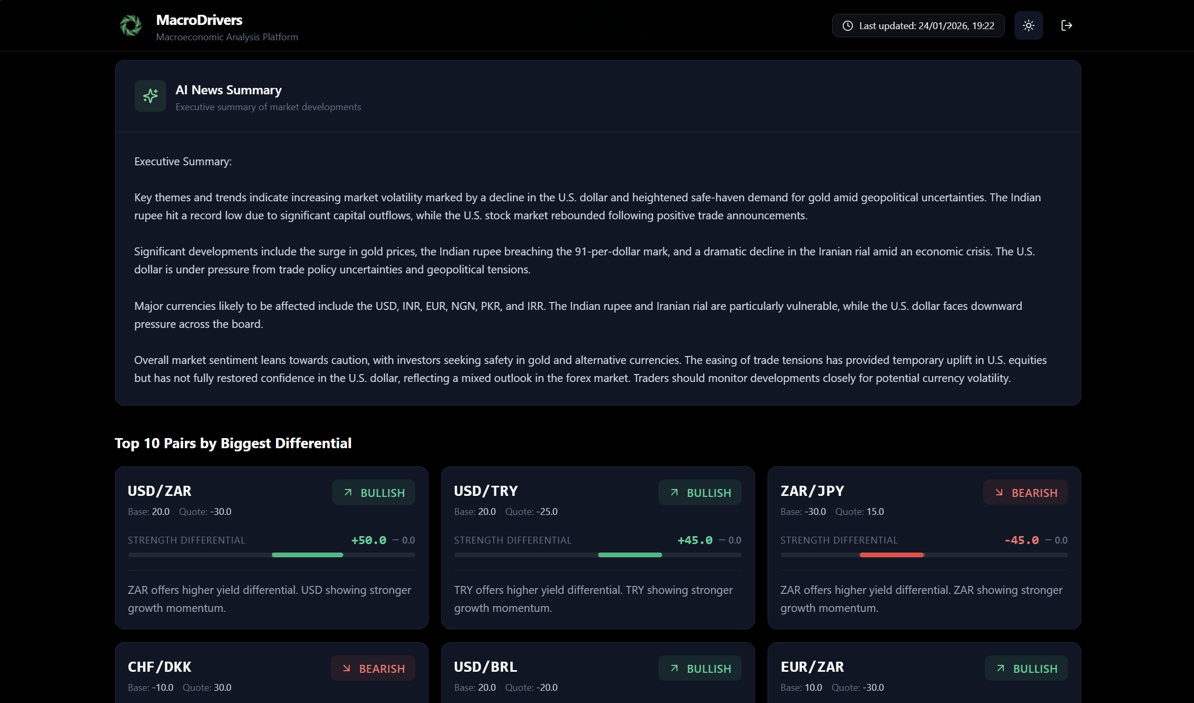Click the BULLISH badge on EUR/ZAR card
1194x703 pixels.
coord(1026,669)
